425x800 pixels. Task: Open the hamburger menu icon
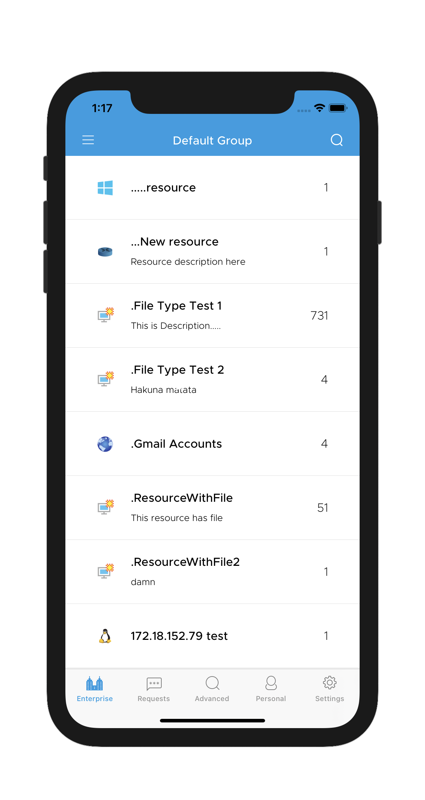(x=88, y=140)
